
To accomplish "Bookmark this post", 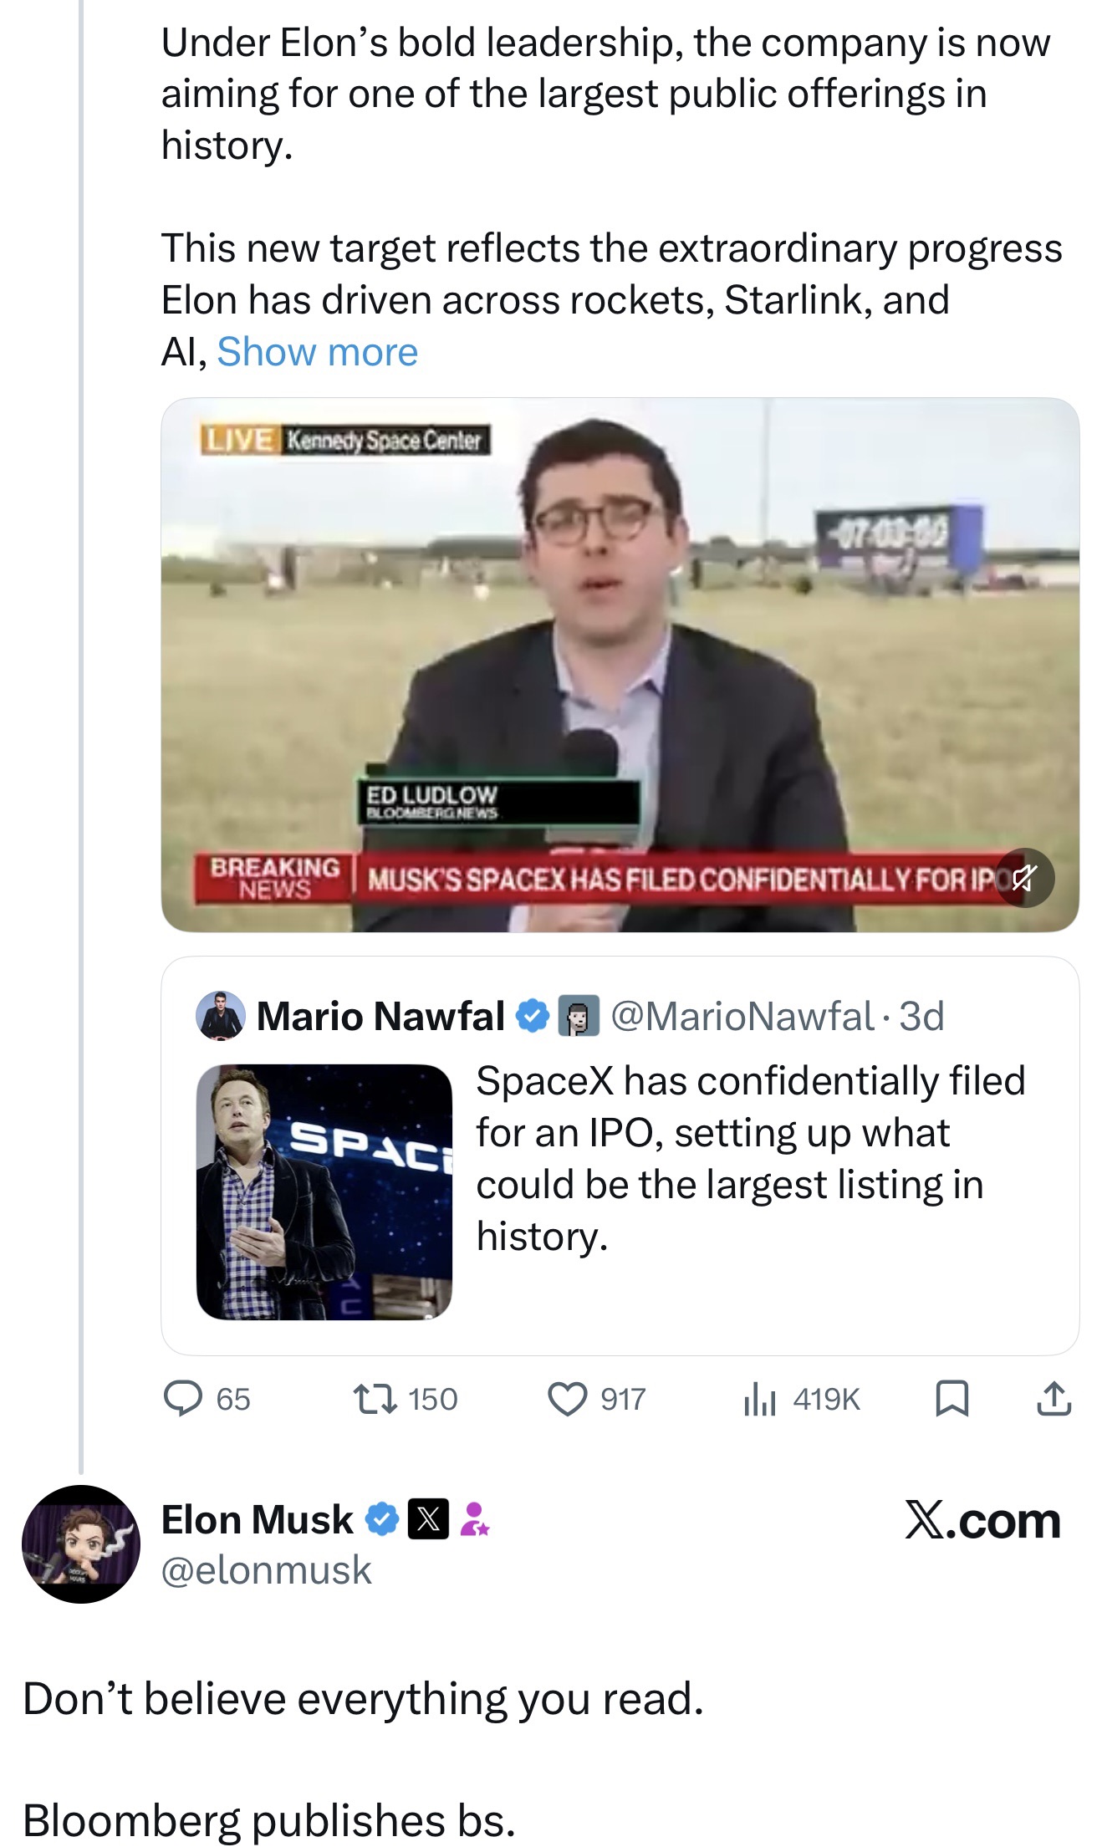I will (x=952, y=1399).
